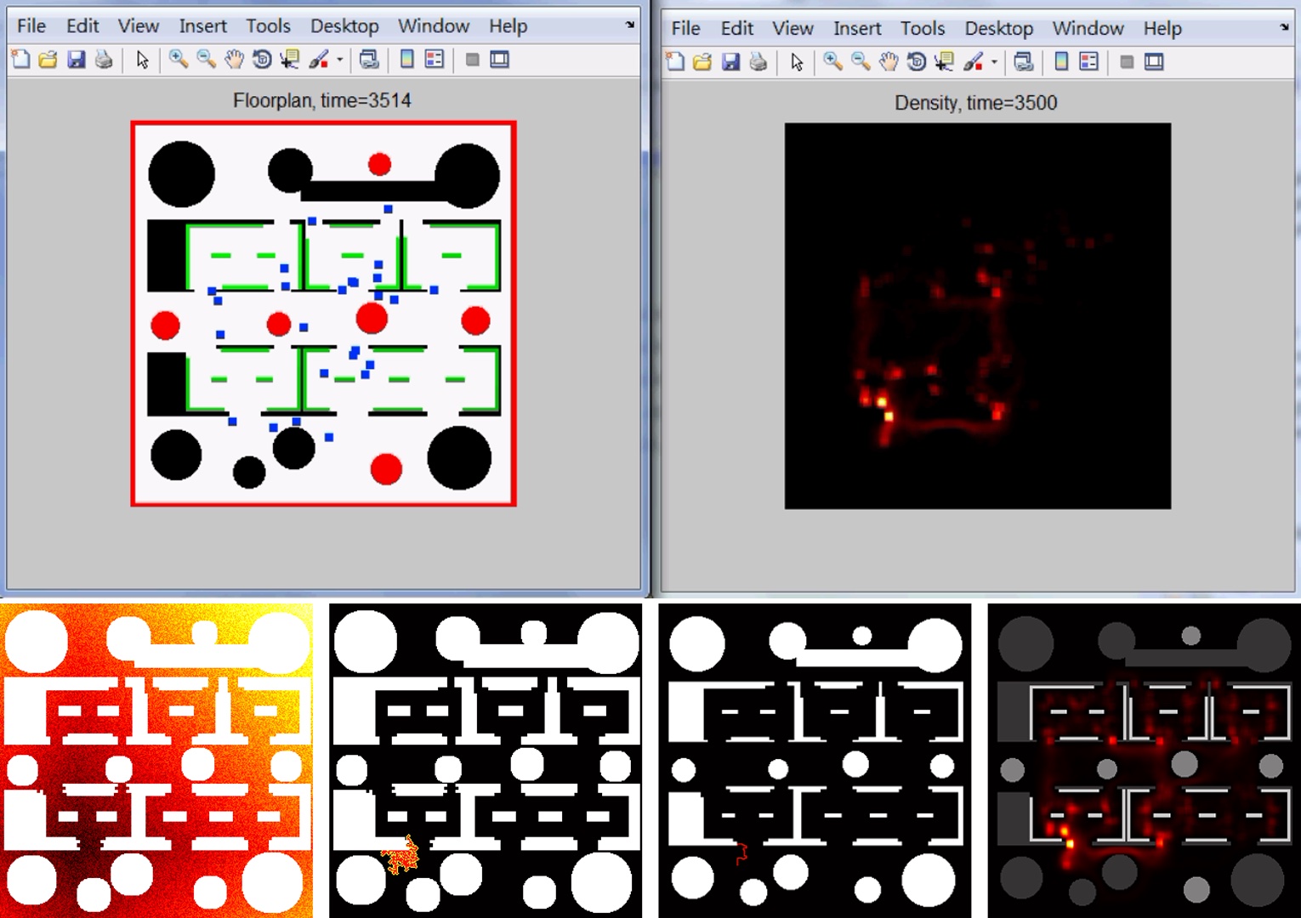This screenshot has width=1301, height=918.
Task: Click Hide Plot Tools button in Floorplan toolbar
Action: tap(472, 59)
